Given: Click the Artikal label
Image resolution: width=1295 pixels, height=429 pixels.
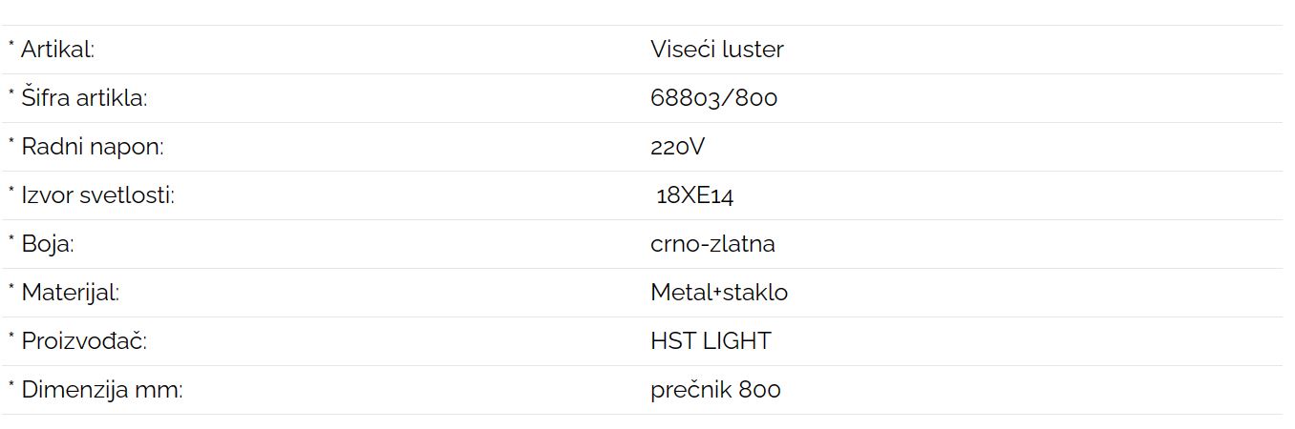Looking at the screenshot, I should tap(57, 50).
